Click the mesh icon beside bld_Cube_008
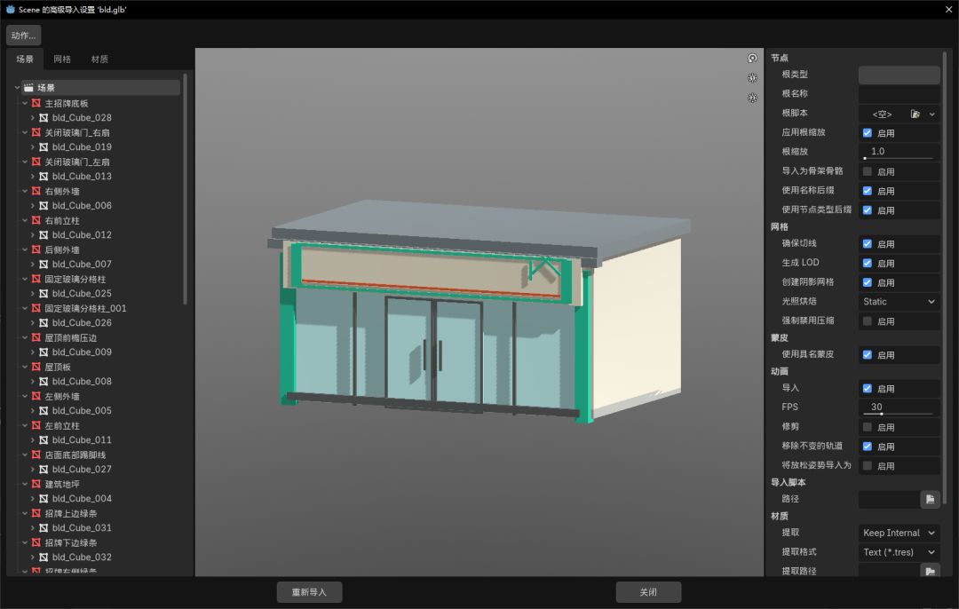Viewport: 959px width, 609px height. coord(44,382)
